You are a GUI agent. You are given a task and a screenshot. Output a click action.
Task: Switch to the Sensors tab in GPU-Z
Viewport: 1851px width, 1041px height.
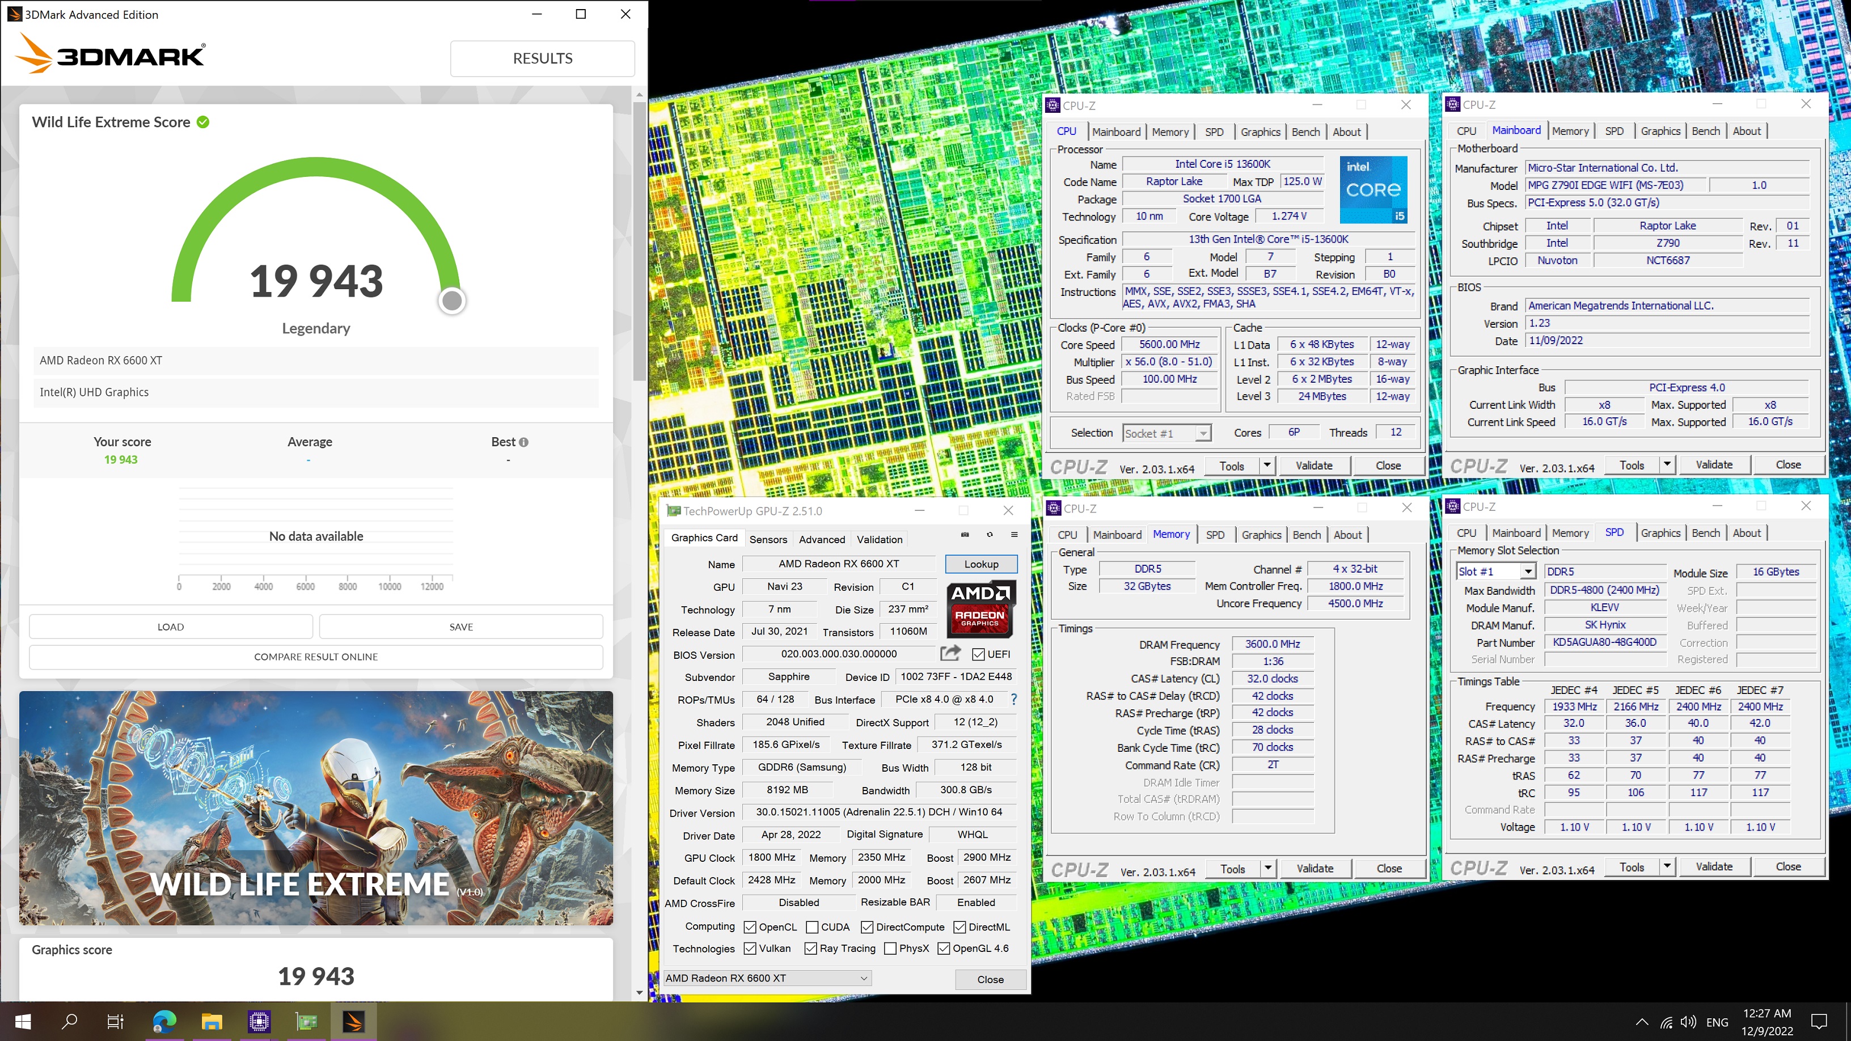(x=768, y=539)
